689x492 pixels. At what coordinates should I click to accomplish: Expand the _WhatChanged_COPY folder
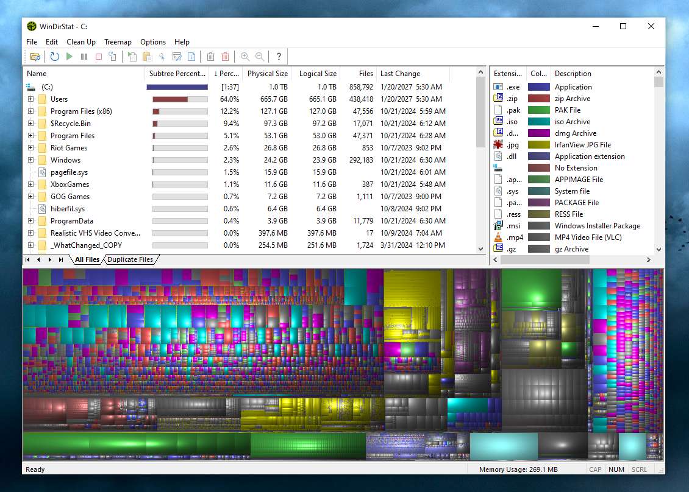point(30,245)
